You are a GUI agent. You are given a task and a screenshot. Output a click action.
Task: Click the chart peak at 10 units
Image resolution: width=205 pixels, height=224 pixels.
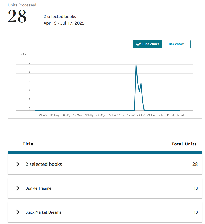[x=136, y=65]
